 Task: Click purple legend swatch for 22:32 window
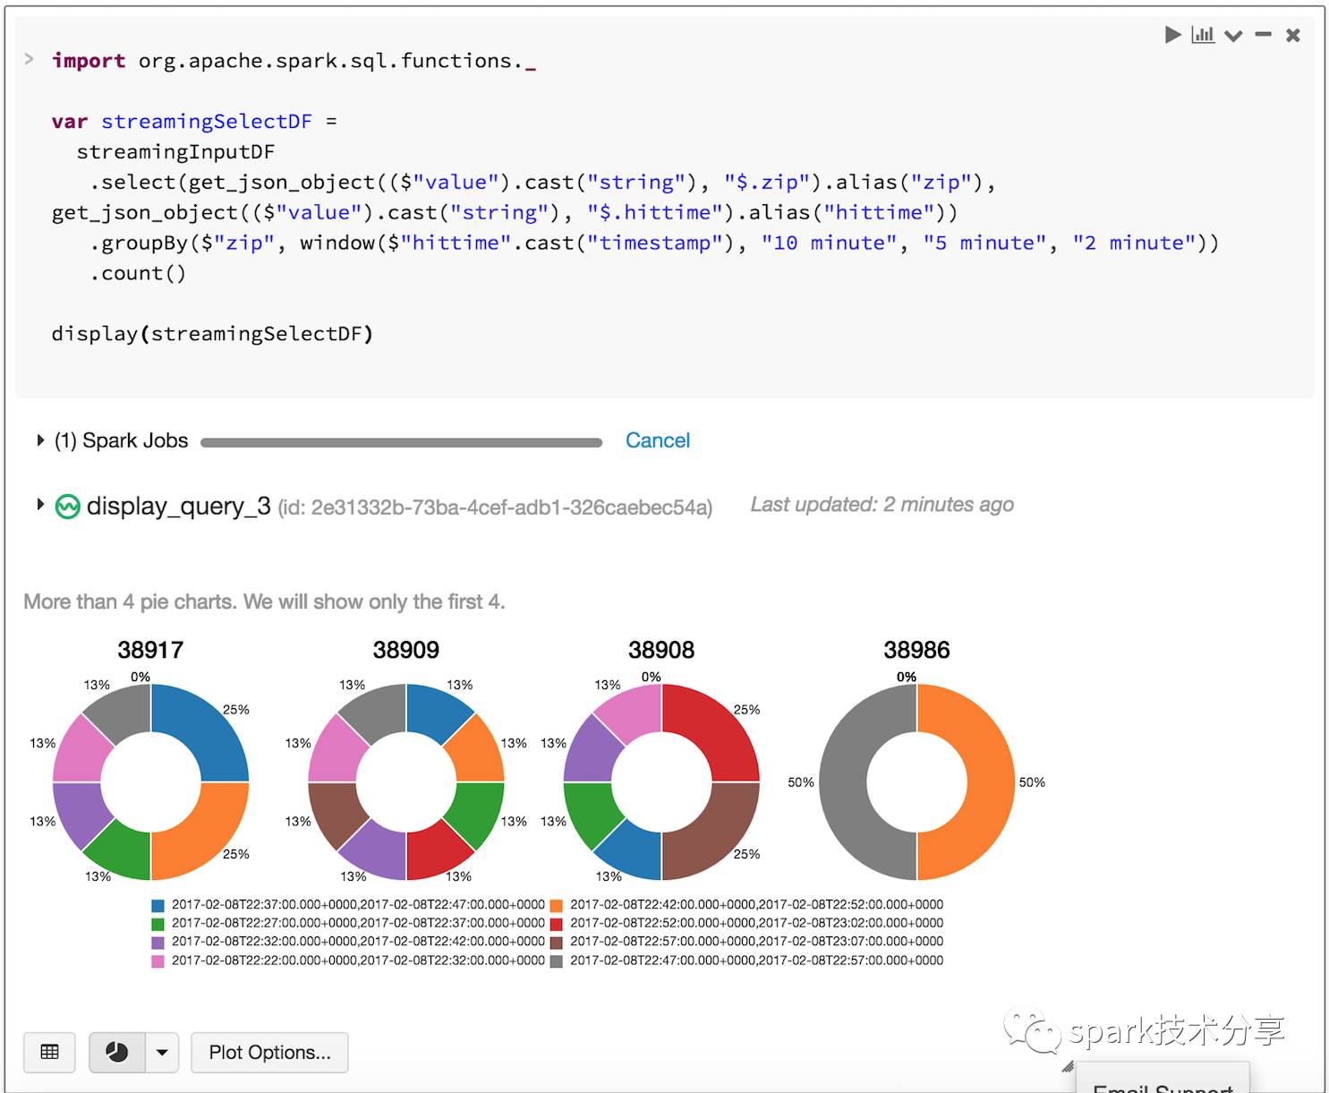tap(158, 943)
